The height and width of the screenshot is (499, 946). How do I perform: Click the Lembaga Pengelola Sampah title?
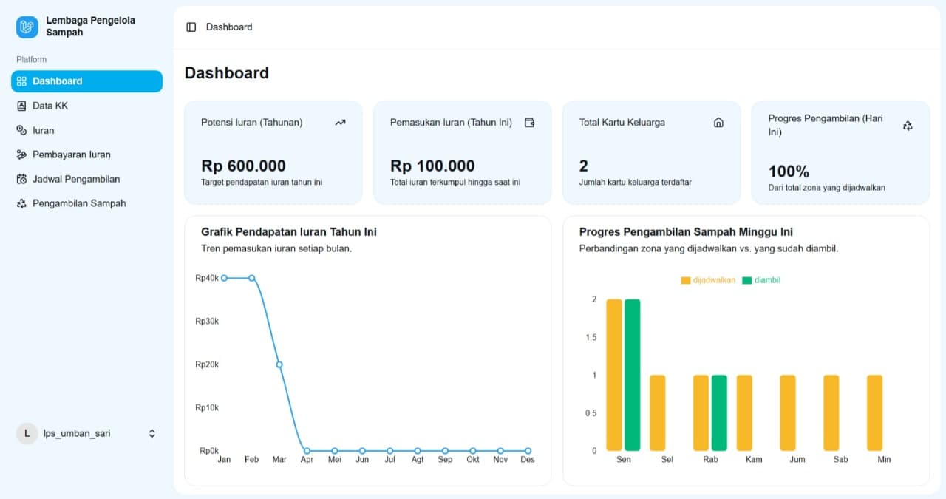90,27
